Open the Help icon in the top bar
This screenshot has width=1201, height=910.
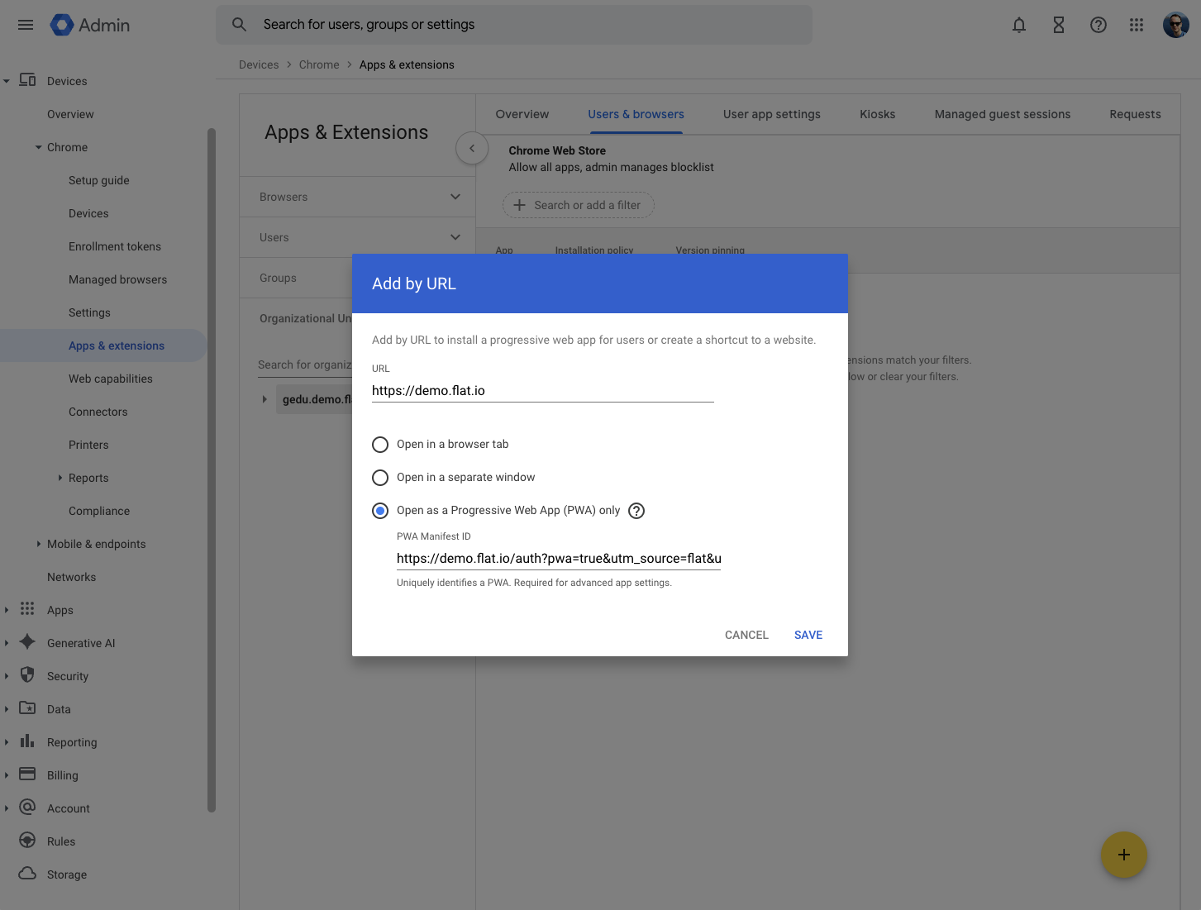[x=1099, y=25]
